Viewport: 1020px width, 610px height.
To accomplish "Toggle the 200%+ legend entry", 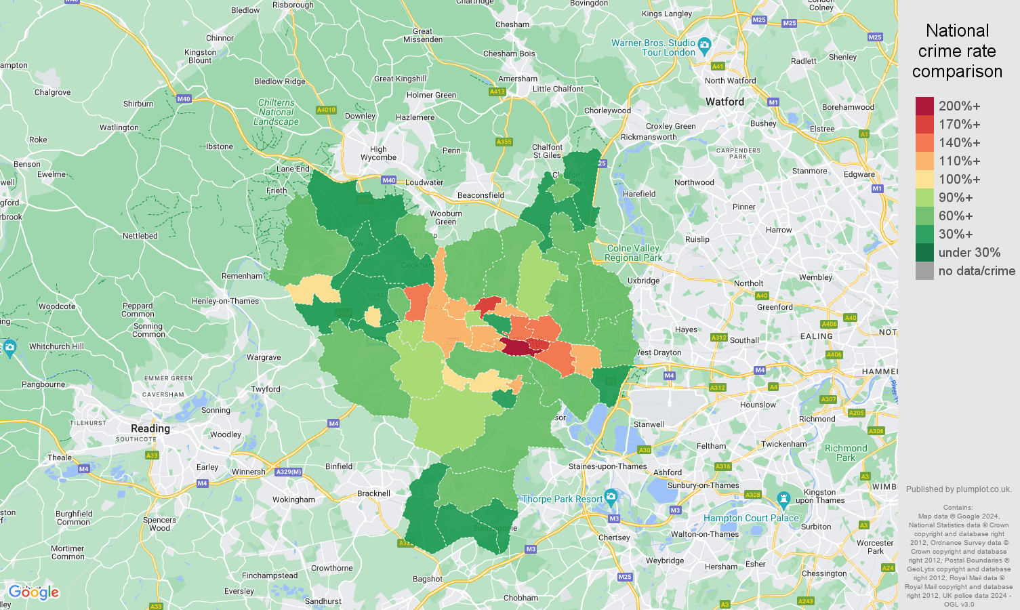I will 958,106.
